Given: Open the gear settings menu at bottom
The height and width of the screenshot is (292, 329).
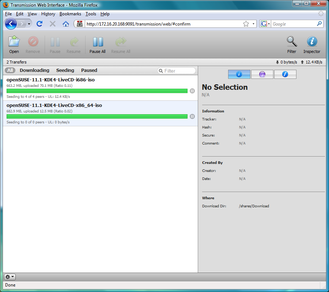Looking at the screenshot, I should pos(10,277).
